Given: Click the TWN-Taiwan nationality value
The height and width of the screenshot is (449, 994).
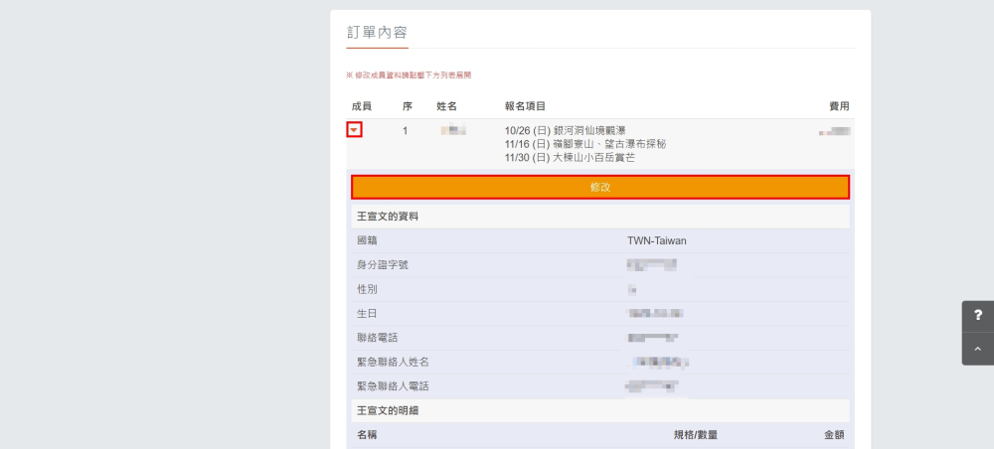Looking at the screenshot, I should [x=656, y=240].
